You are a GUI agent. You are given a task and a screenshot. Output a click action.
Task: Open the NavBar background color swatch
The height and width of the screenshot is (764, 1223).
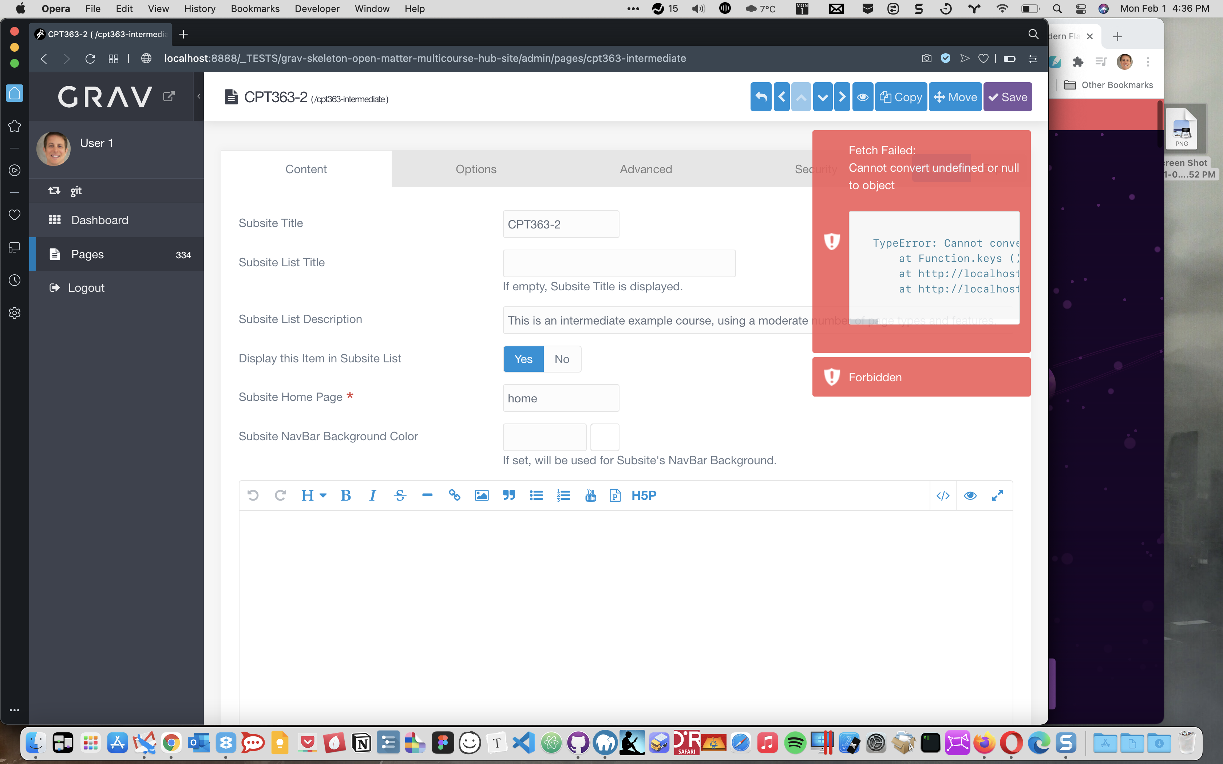[605, 437]
